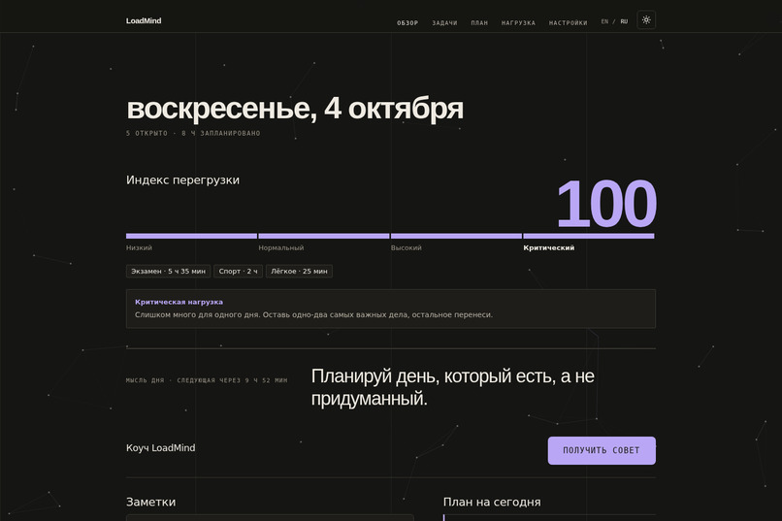The width and height of the screenshot is (782, 521).
Task: Switch language to RU
Action: [x=624, y=21]
